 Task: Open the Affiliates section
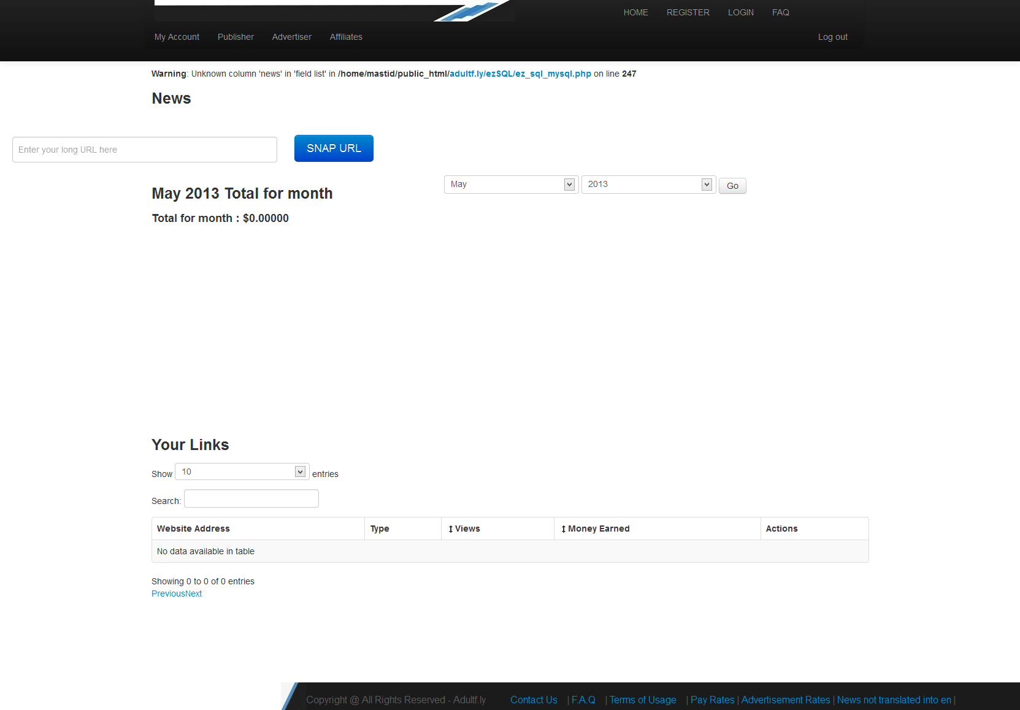pyautogui.click(x=346, y=37)
